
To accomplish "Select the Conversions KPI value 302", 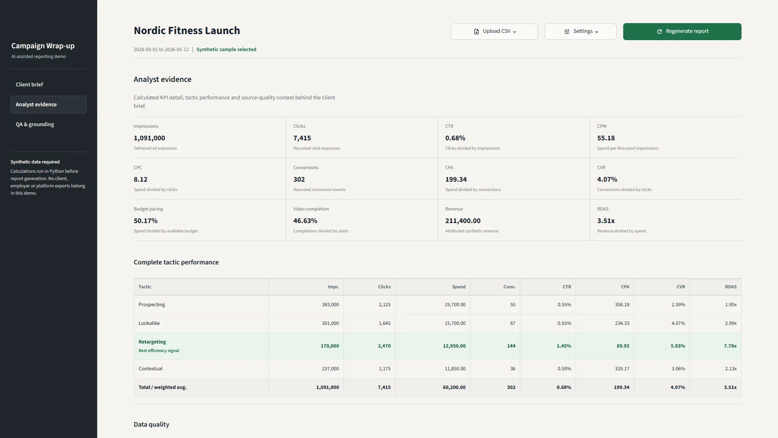I will pos(299,180).
